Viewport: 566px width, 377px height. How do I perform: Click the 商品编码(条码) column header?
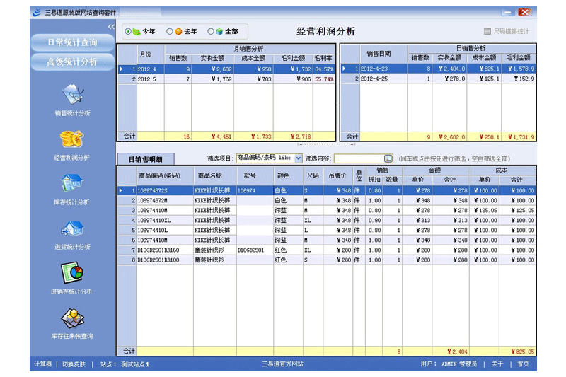coord(165,175)
